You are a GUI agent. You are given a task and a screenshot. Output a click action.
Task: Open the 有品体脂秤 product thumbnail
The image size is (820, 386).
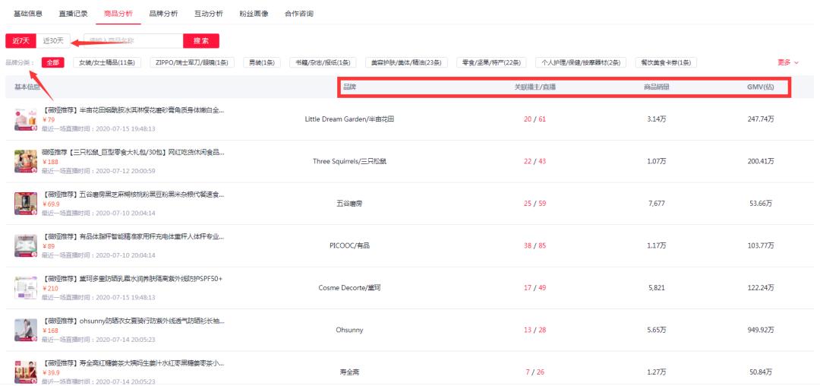26,246
